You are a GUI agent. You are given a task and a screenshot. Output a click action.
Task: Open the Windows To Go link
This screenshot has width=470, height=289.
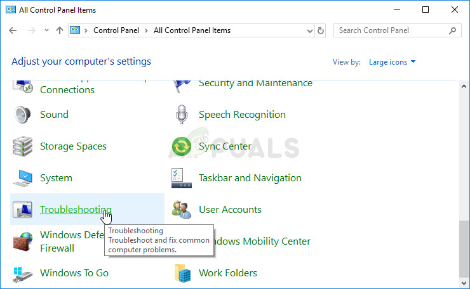click(x=74, y=273)
